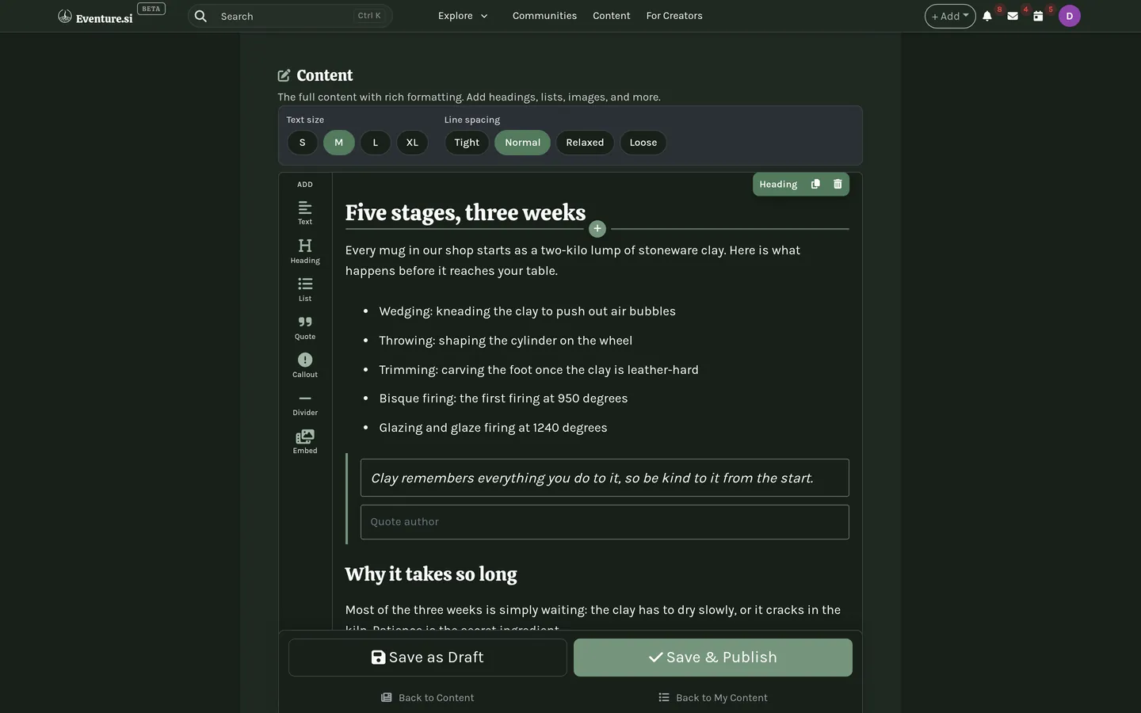Focus the Search field
Screen dimensions: 1141x713
click(x=290, y=16)
